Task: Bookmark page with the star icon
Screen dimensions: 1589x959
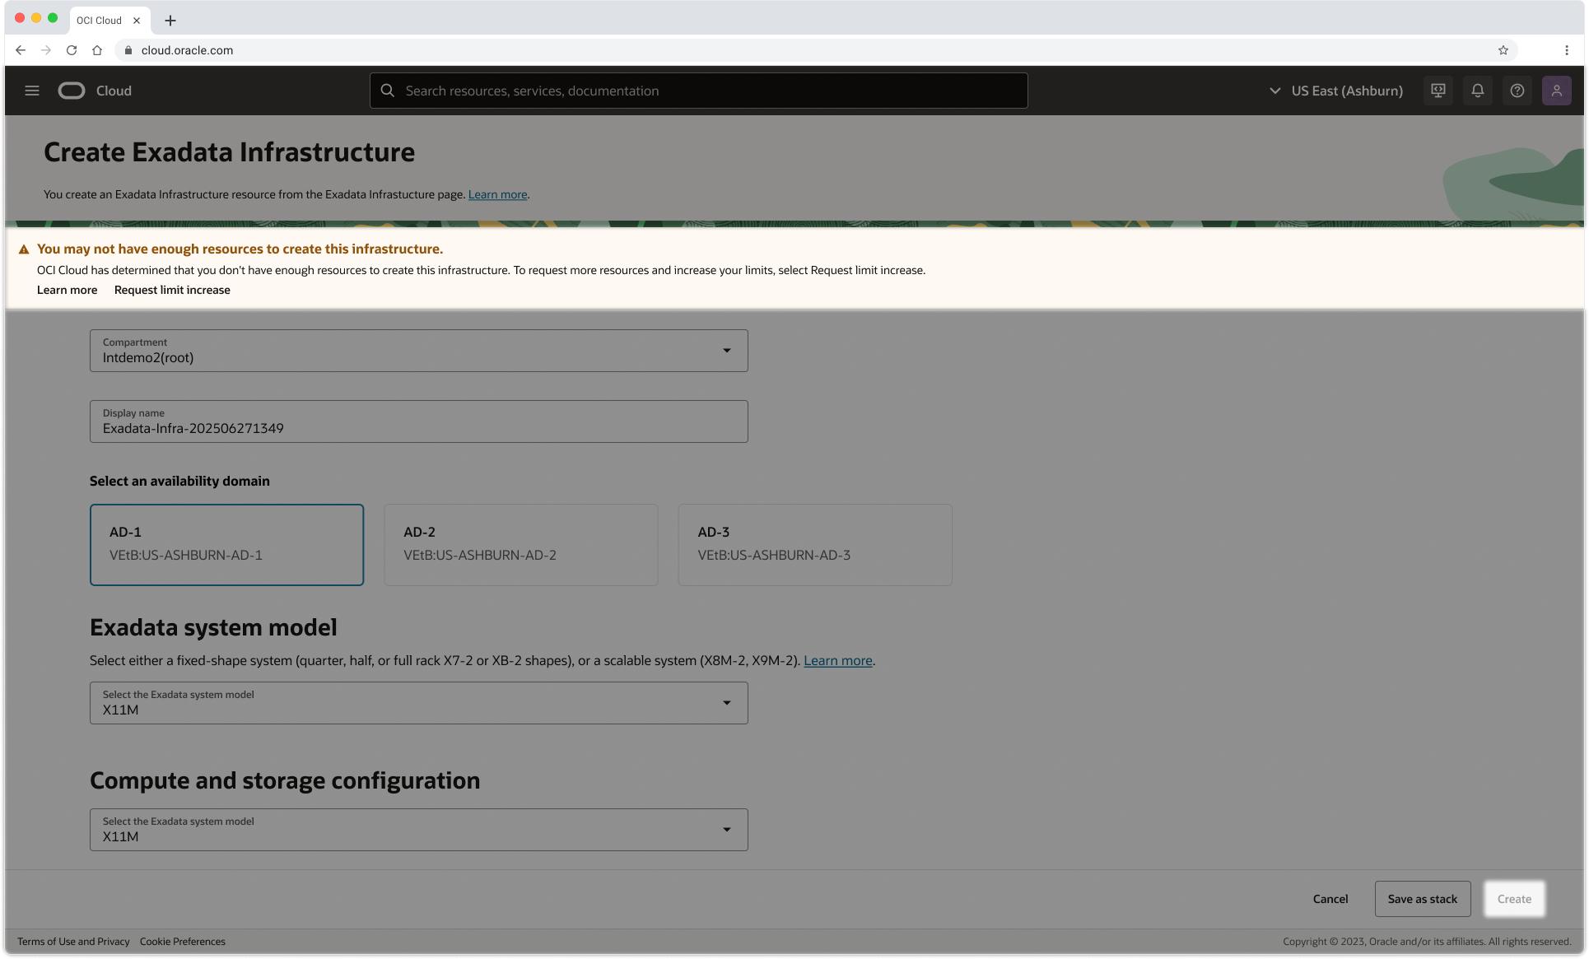Action: coord(1503,50)
